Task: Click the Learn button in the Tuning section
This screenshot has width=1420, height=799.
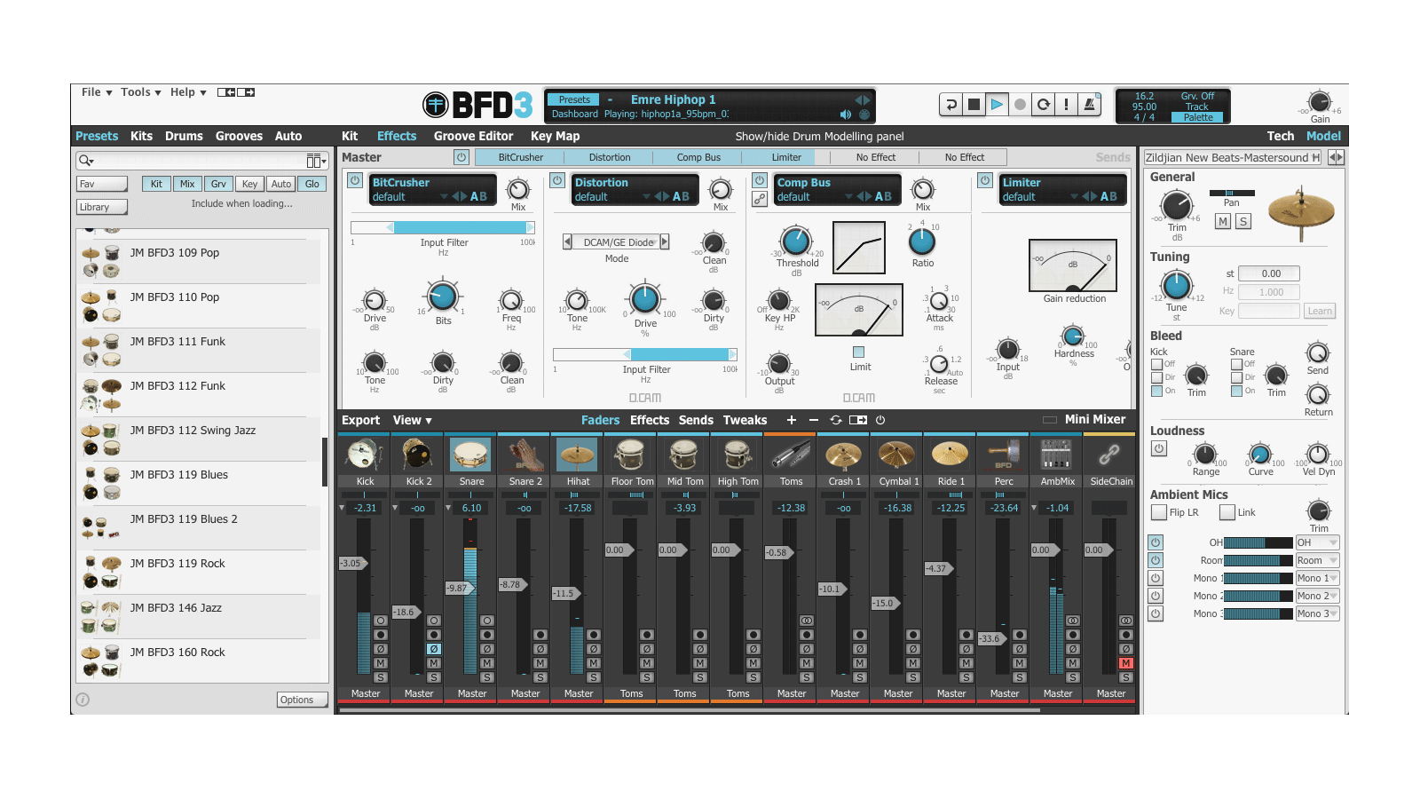Action: [1320, 311]
